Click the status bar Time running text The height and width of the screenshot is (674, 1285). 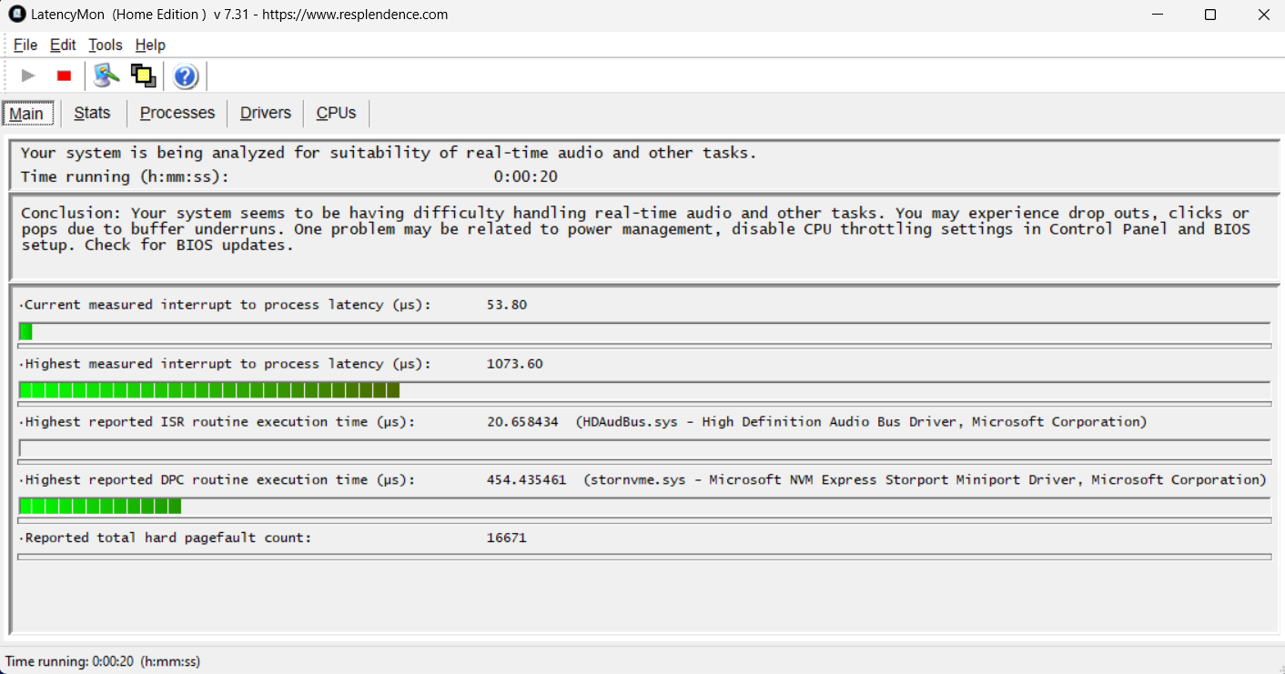click(x=103, y=662)
